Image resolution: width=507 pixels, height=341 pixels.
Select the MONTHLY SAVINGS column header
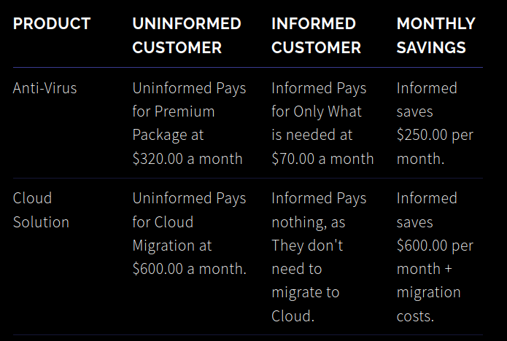[x=436, y=36]
